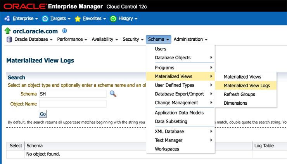Select Materialized View Logs in submenu
Image resolution: width=287 pixels, height=164 pixels.
pyautogui.click(x=247, y=86)
